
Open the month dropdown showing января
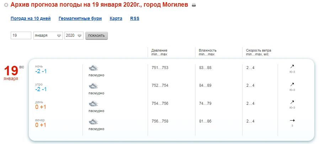pyautogui.click(x=48, y=36)
